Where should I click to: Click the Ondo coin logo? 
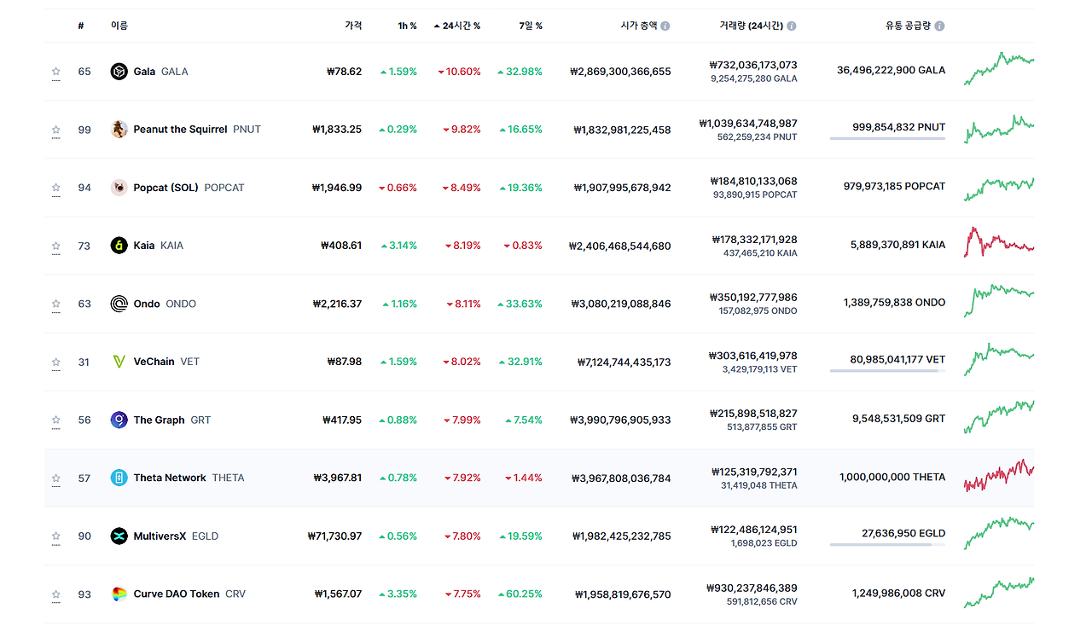coord(119,304)
